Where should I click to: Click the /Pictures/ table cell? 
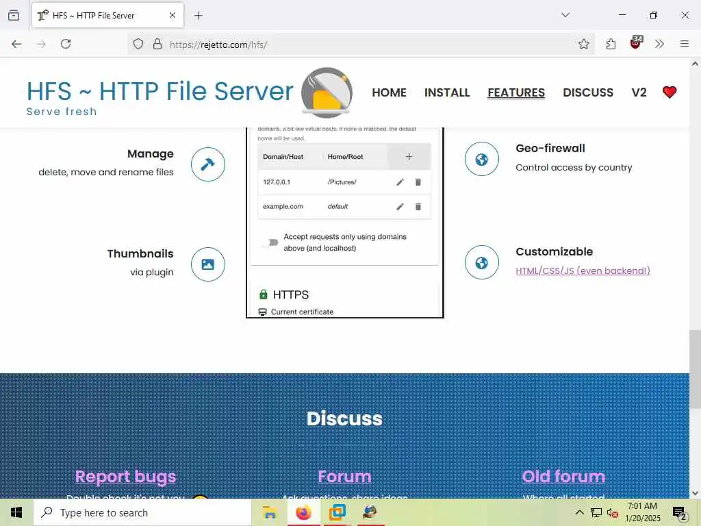[x=342, y=182]
